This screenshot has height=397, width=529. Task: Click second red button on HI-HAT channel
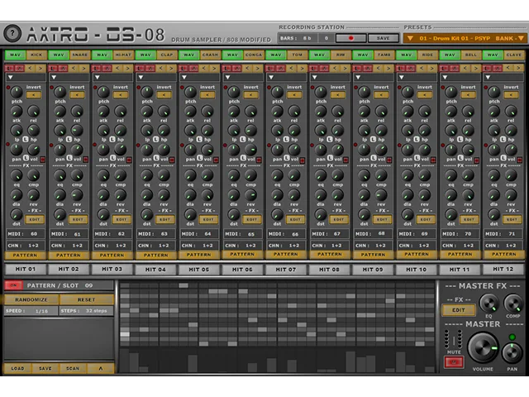point(107,69)
